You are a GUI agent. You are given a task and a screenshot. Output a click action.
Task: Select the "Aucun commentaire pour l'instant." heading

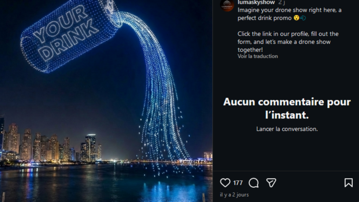(x=287, y=108)
